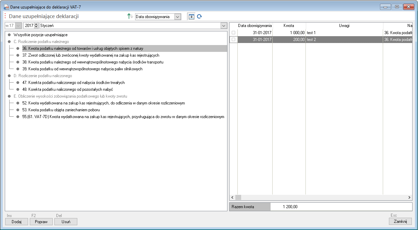The width and height of the screenshot is (418, 230).
Task: Expand the Styczeń month dropdown
Action: click(224, 26)
